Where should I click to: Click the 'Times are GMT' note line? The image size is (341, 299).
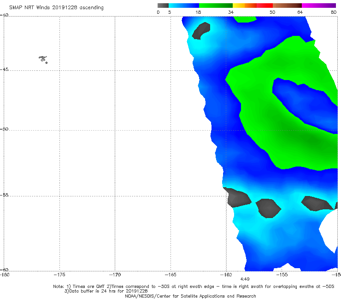194,287
